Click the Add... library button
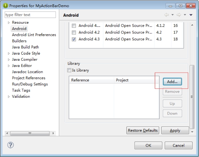The height and width of the screenshot is (157, 199). pyautogui.click(x=172, y=82)
